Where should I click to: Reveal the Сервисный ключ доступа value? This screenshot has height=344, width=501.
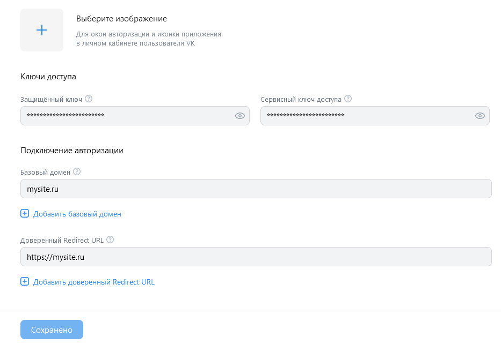pyautogui.click(x=480, y=116)
